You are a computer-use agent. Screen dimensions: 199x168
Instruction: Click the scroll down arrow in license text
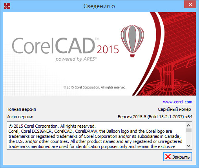[x=188, y=146]
